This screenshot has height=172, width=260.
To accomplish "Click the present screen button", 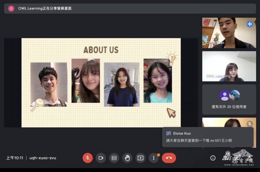I will (140, 158).
